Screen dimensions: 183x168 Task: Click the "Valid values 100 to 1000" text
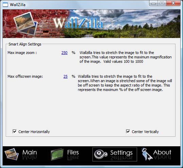[123, 61]
